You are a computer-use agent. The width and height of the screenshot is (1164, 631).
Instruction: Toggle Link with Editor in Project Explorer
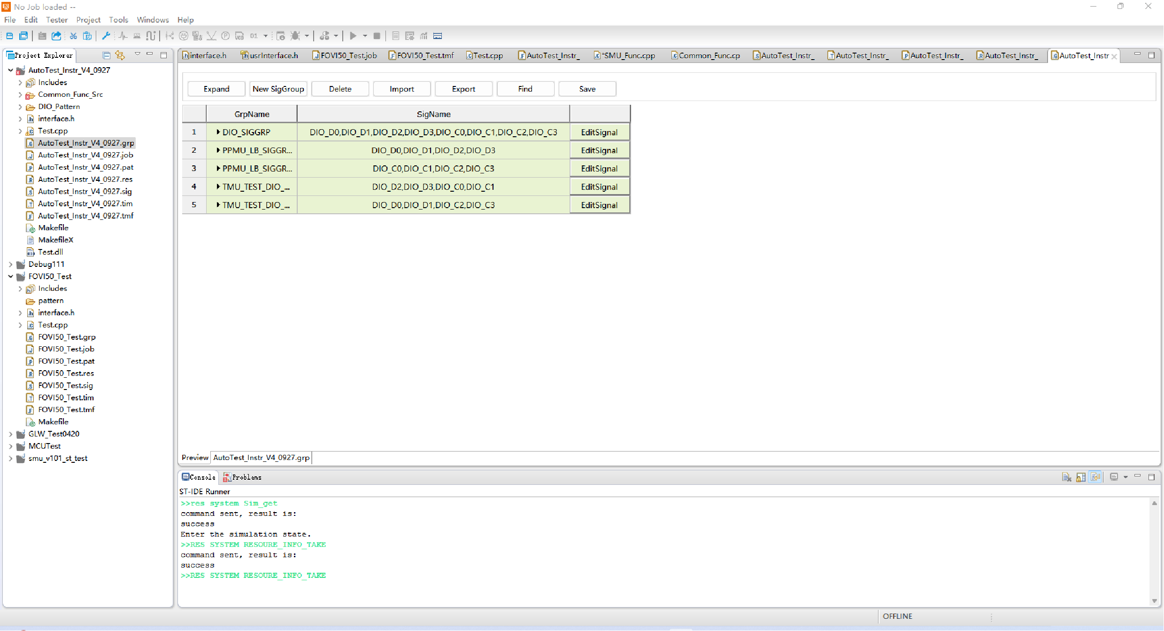(x=120, y=55)
